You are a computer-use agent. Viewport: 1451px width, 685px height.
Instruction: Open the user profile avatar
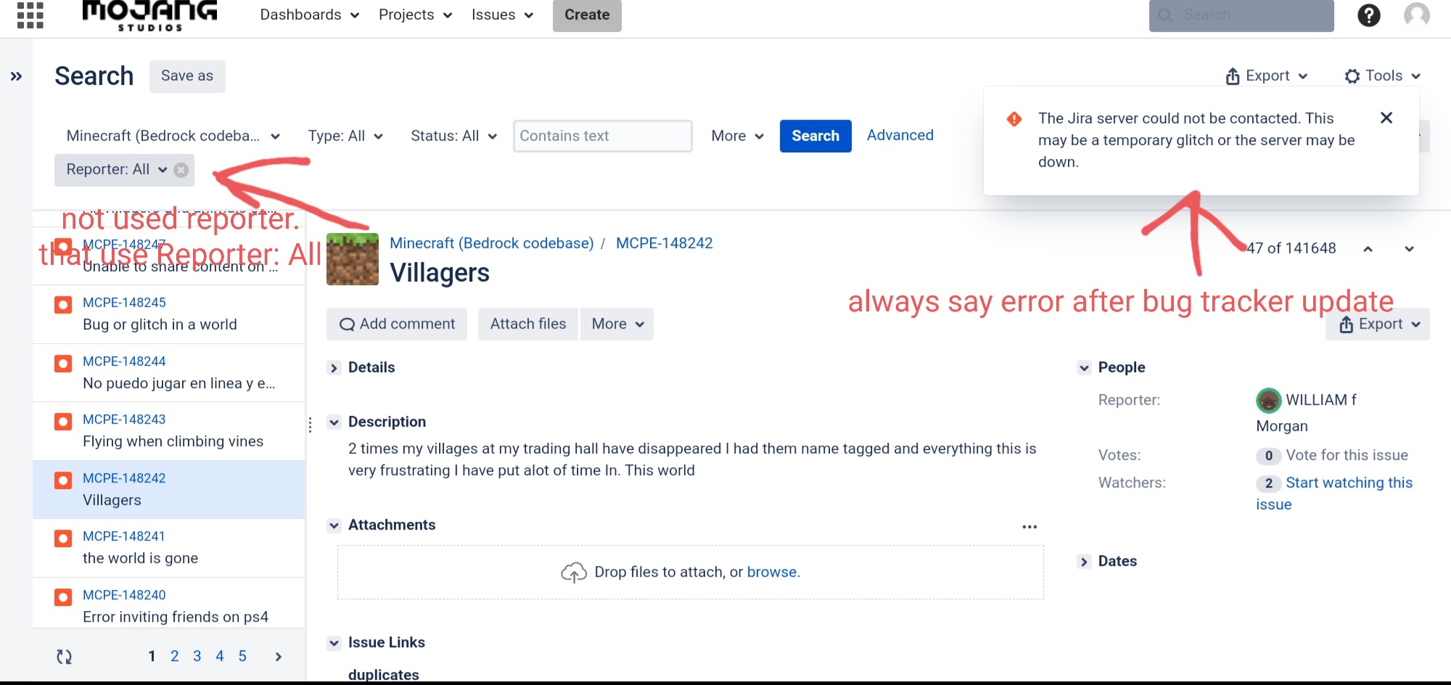click(x=1416, y=15)
